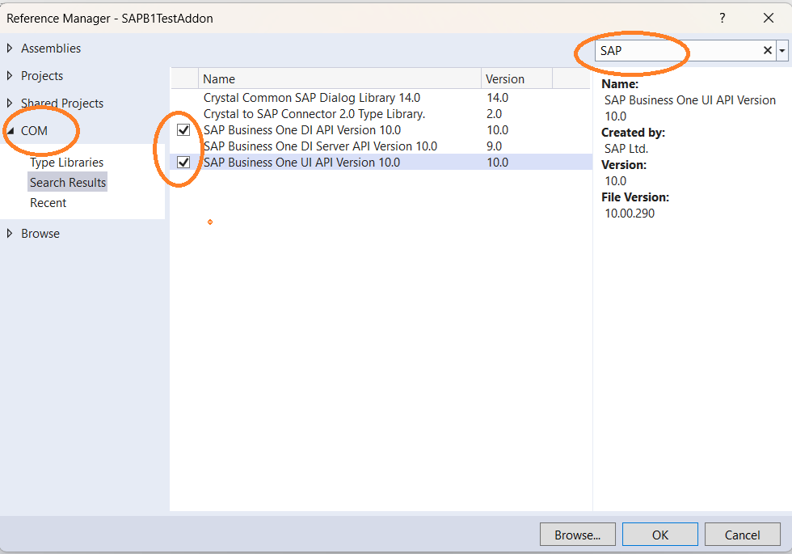Open the Recent references list
792x554 pixels.
click(48, 202)
